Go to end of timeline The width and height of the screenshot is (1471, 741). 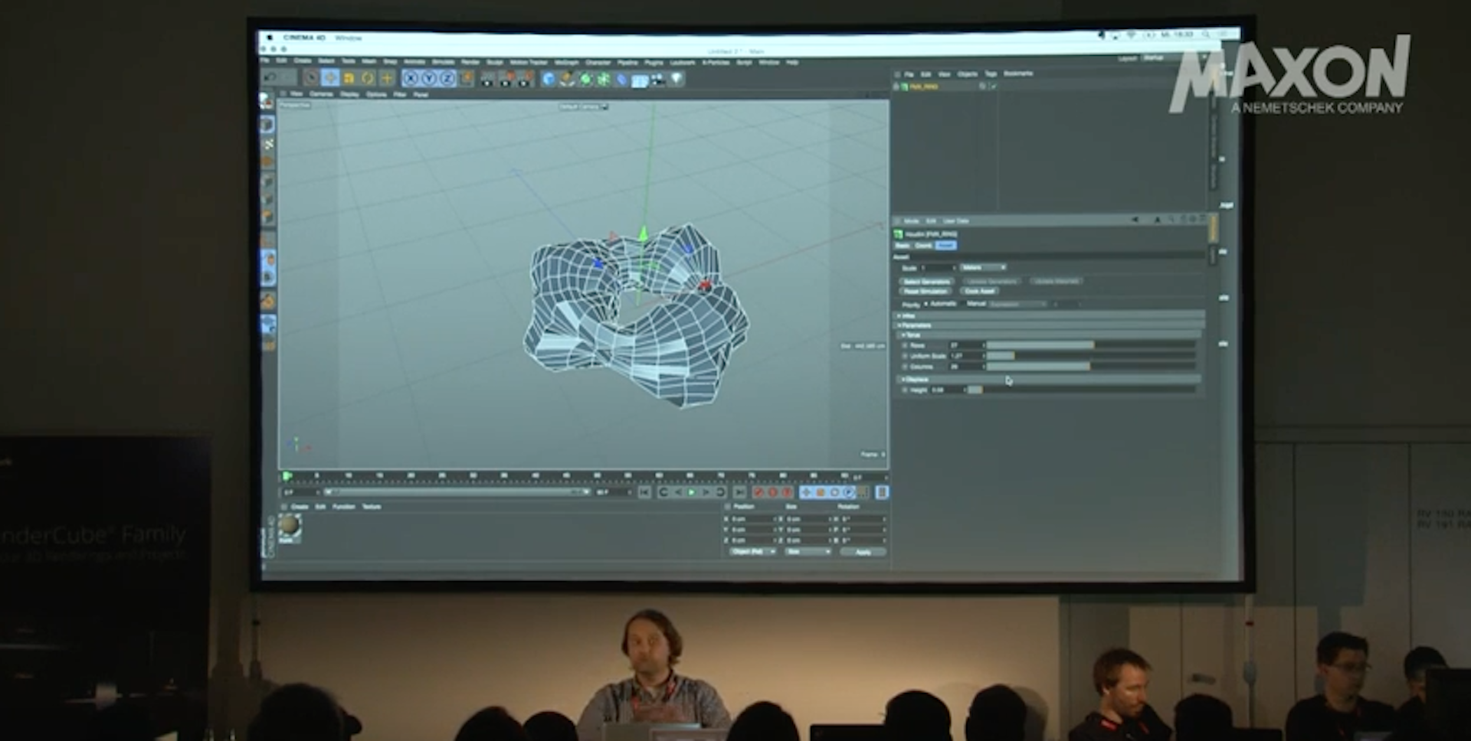[739, 492]
